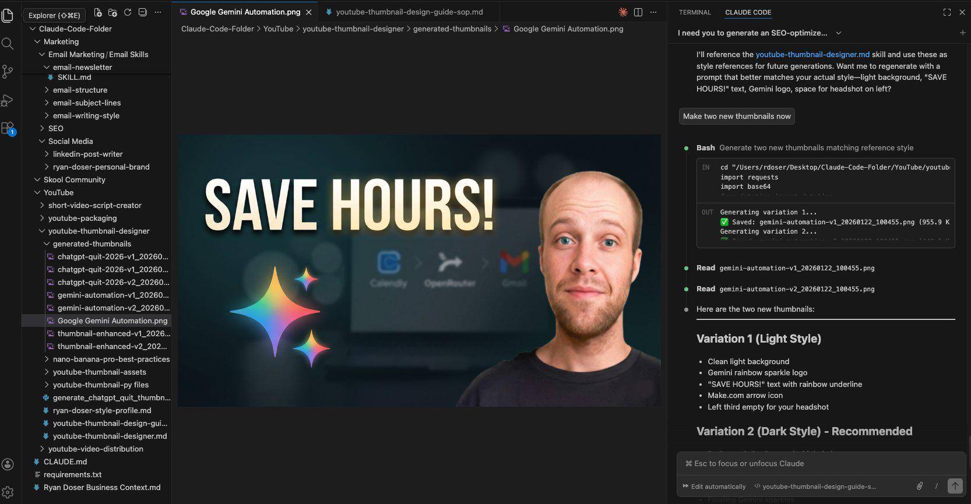
Task: Switch to youtube-thumbnail-design-guide-sop.md editor tab
Action: pyautogui.click(x=409, y=12)
